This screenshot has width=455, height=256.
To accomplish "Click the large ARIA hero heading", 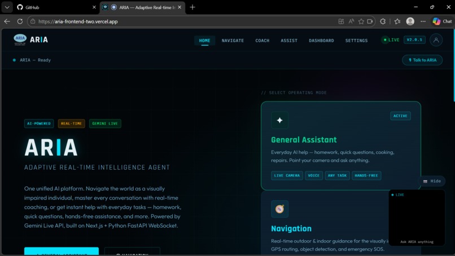I will pos(51,148).
